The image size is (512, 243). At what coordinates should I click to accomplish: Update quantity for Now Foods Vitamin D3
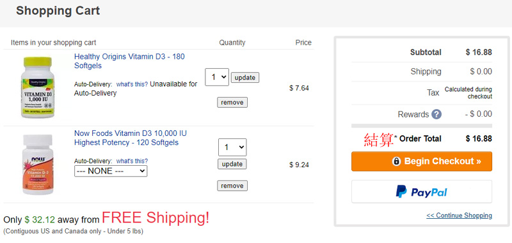coord(232,164)
